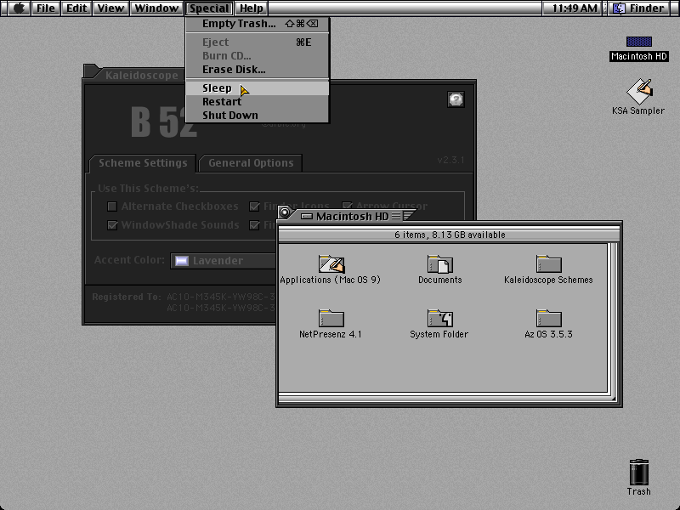Toggle the checkbox below Finder Icons

point(254,225)
